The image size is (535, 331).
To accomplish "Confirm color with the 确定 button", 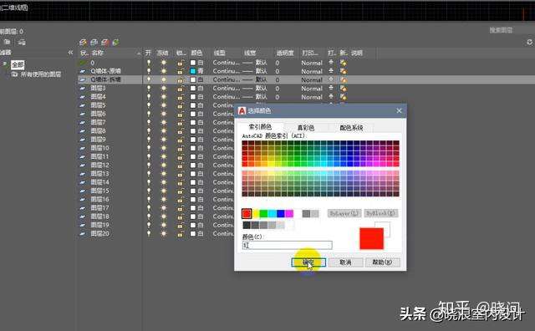I will 308,262.
